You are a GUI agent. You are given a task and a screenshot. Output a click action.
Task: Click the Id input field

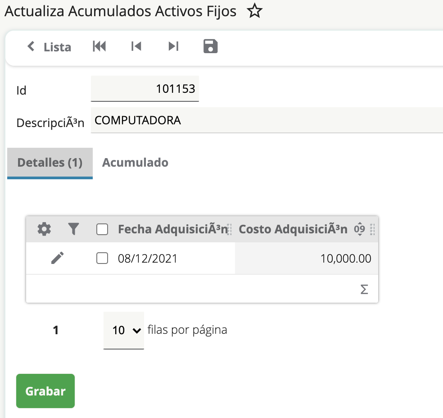tap(145, 89)
